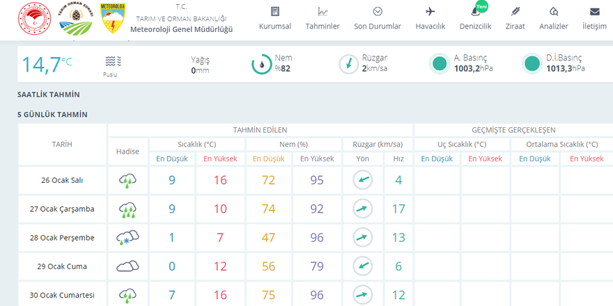The image size is (613, 306).
Task: Click the humidity value %82
Action: click(x=282, y=69)
